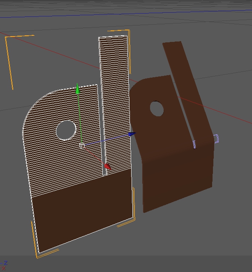Screen dimensions: 252x272
Task: Click the red X-axis arrow handle
Action: coord(107,166)
